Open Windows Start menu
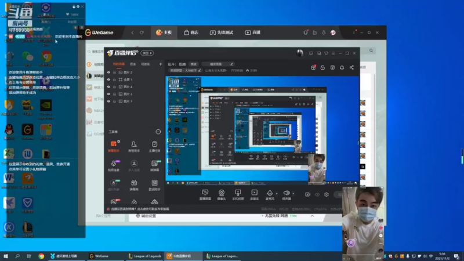 [x=5, y=256]
